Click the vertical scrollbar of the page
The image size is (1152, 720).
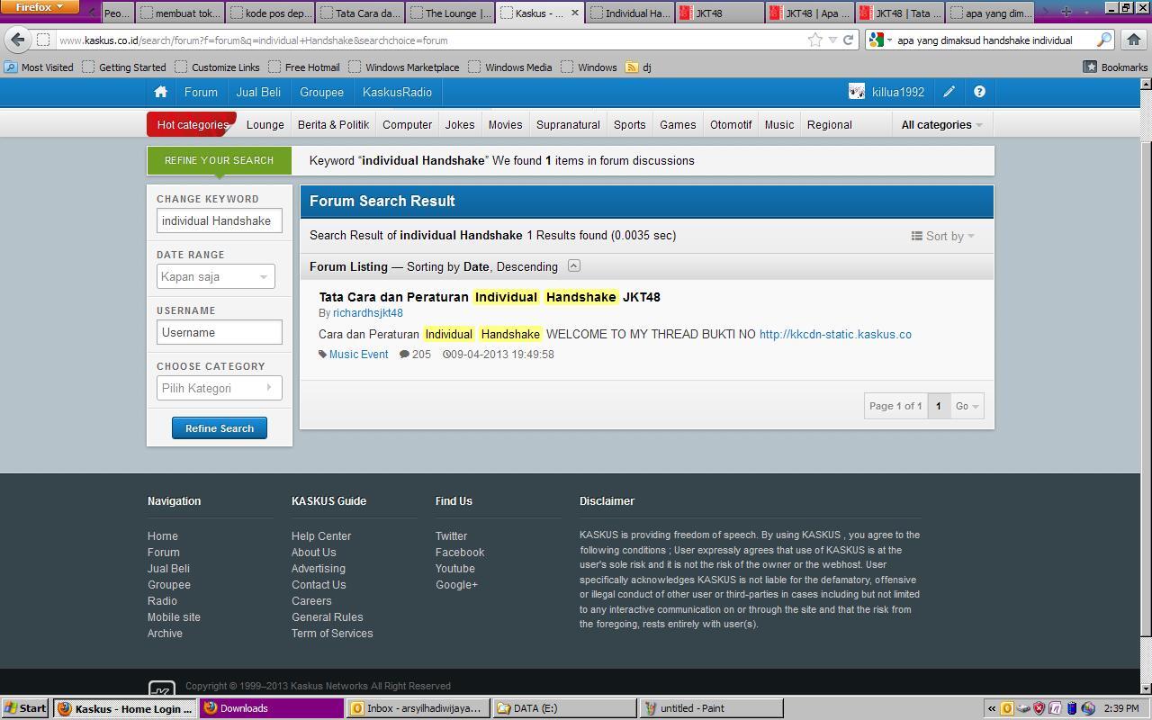[1146, 387]
